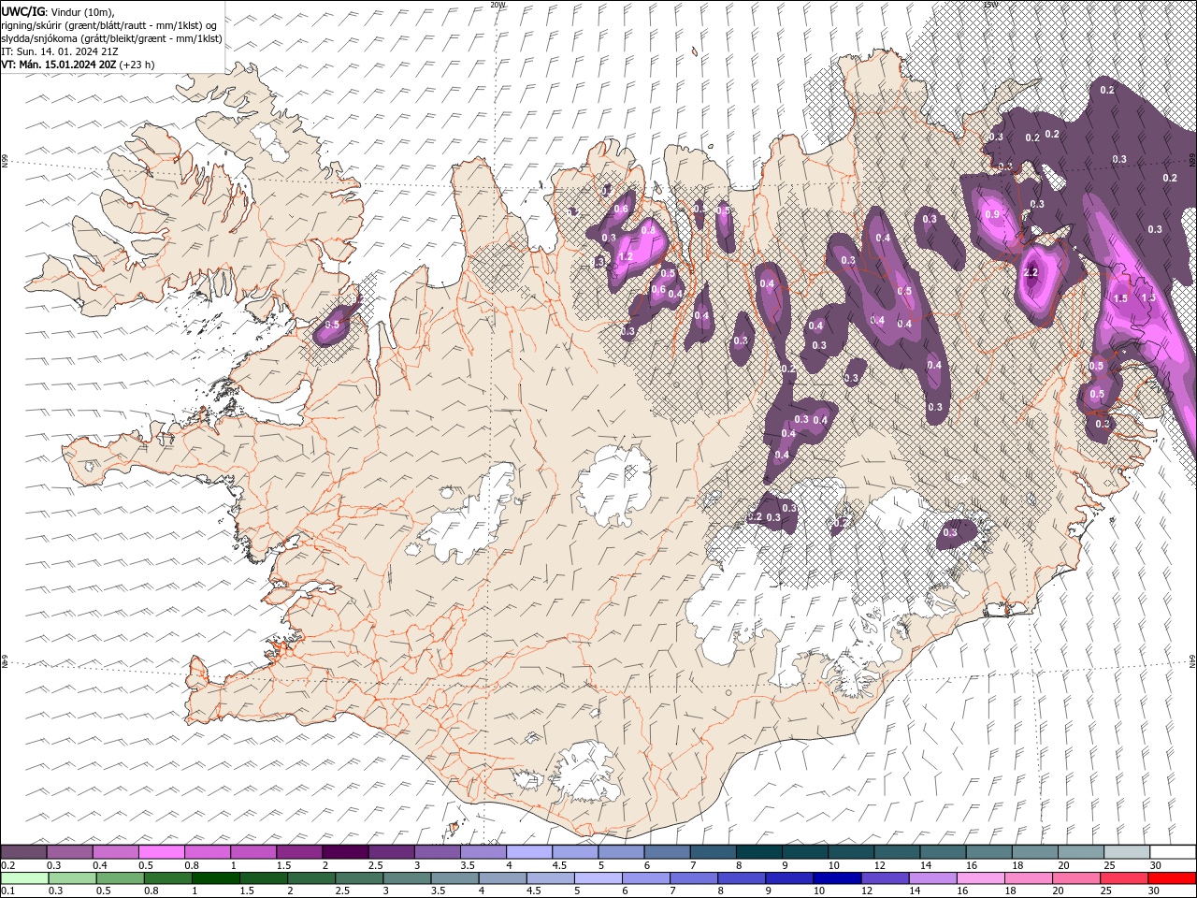Click lower scale label '0.1'
This screenshot has width=1197, height=898.
pos(7,891)
